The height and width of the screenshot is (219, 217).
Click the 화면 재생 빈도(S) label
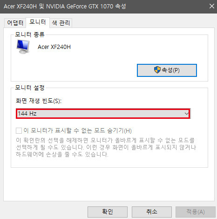(39, 101)
